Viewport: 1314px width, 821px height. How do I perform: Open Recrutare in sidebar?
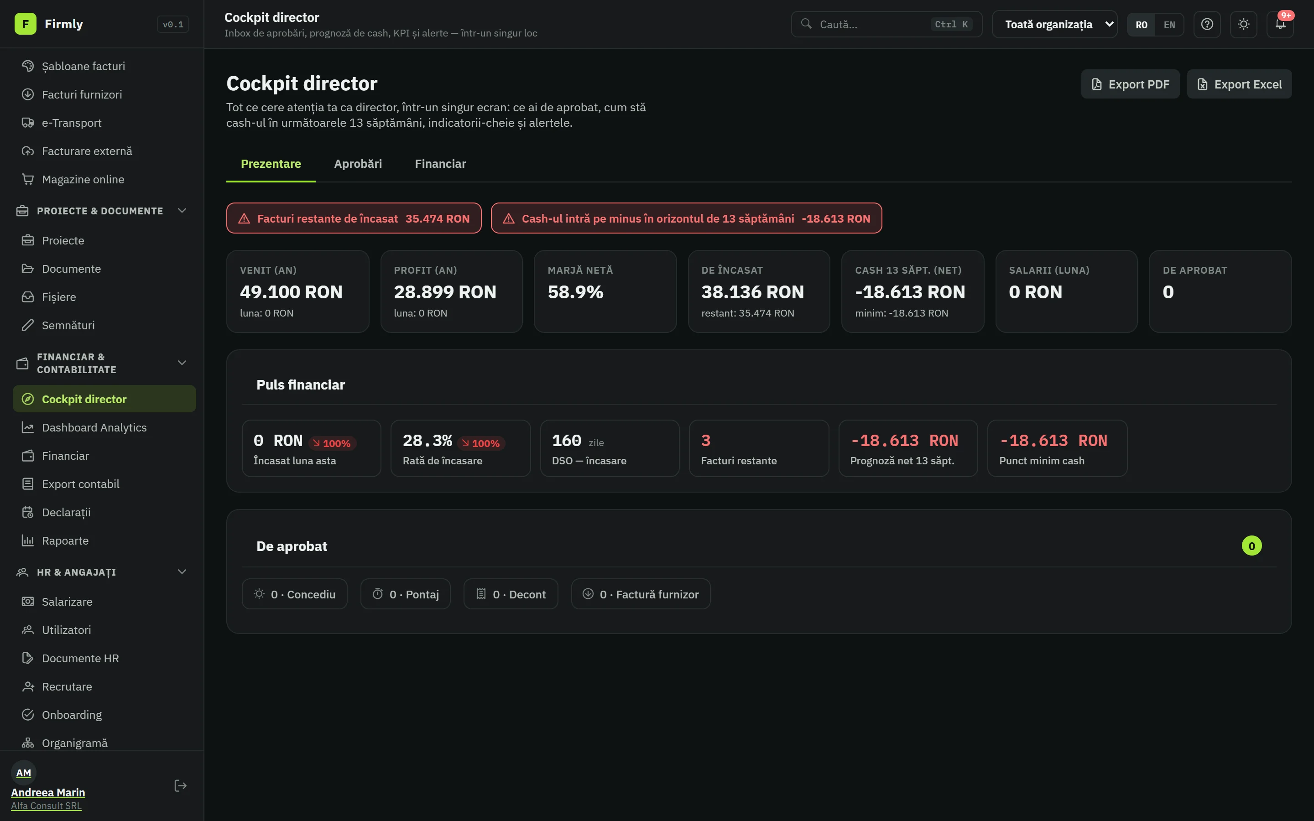(104, 686)
